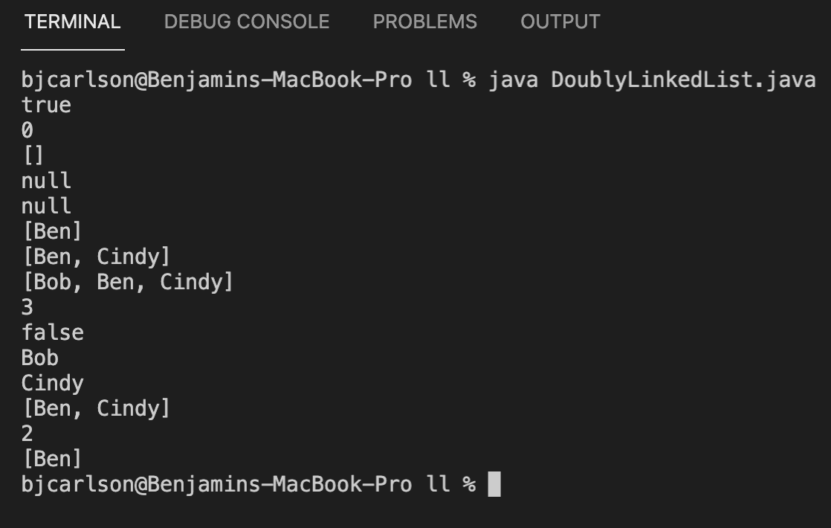Image resolution: width=831 pixels, height=528 pixels.
Task: Click the standalone "Cindy" output line
Action: [52, 383]
